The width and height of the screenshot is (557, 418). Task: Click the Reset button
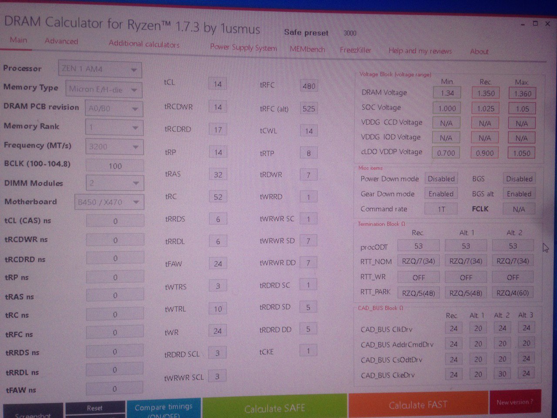[95, 408]
